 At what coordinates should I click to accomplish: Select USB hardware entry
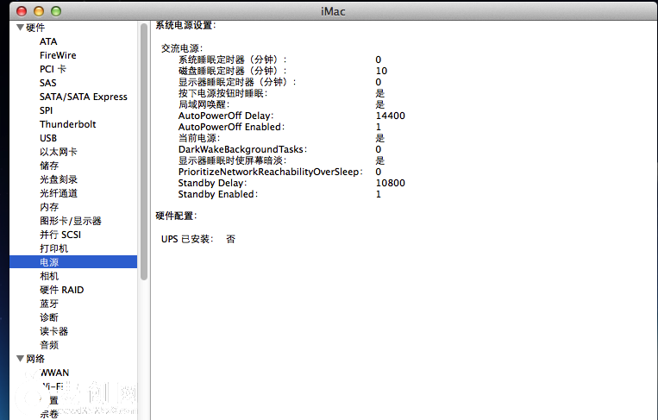(x=48, y=138)
